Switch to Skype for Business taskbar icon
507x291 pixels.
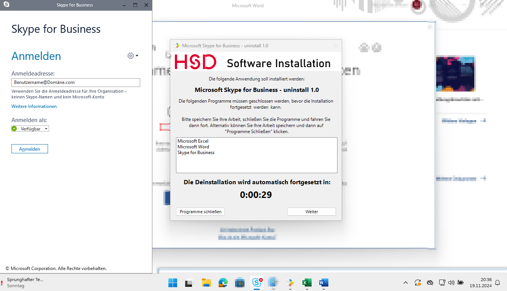point(256,283)
